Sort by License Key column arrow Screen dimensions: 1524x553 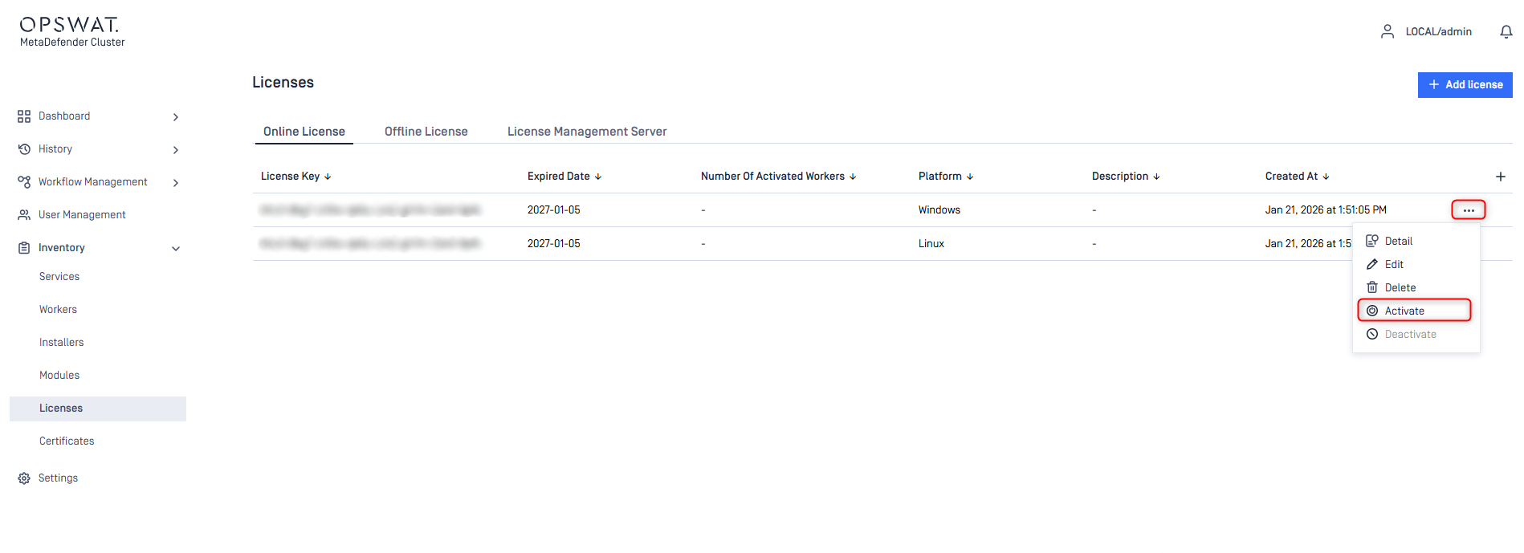pos(328,177)
